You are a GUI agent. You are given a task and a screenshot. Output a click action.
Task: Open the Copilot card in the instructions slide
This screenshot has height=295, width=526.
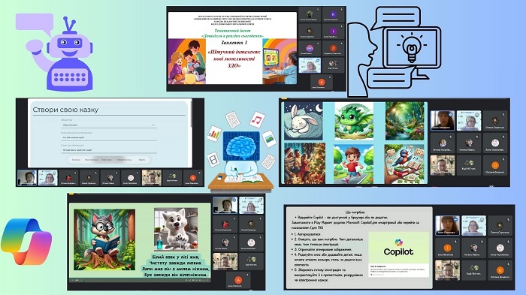pos(398,254)
